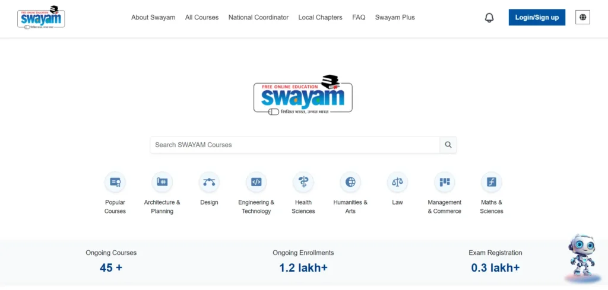
Task: Select the Law scales icon
Action: pos(397,182)
